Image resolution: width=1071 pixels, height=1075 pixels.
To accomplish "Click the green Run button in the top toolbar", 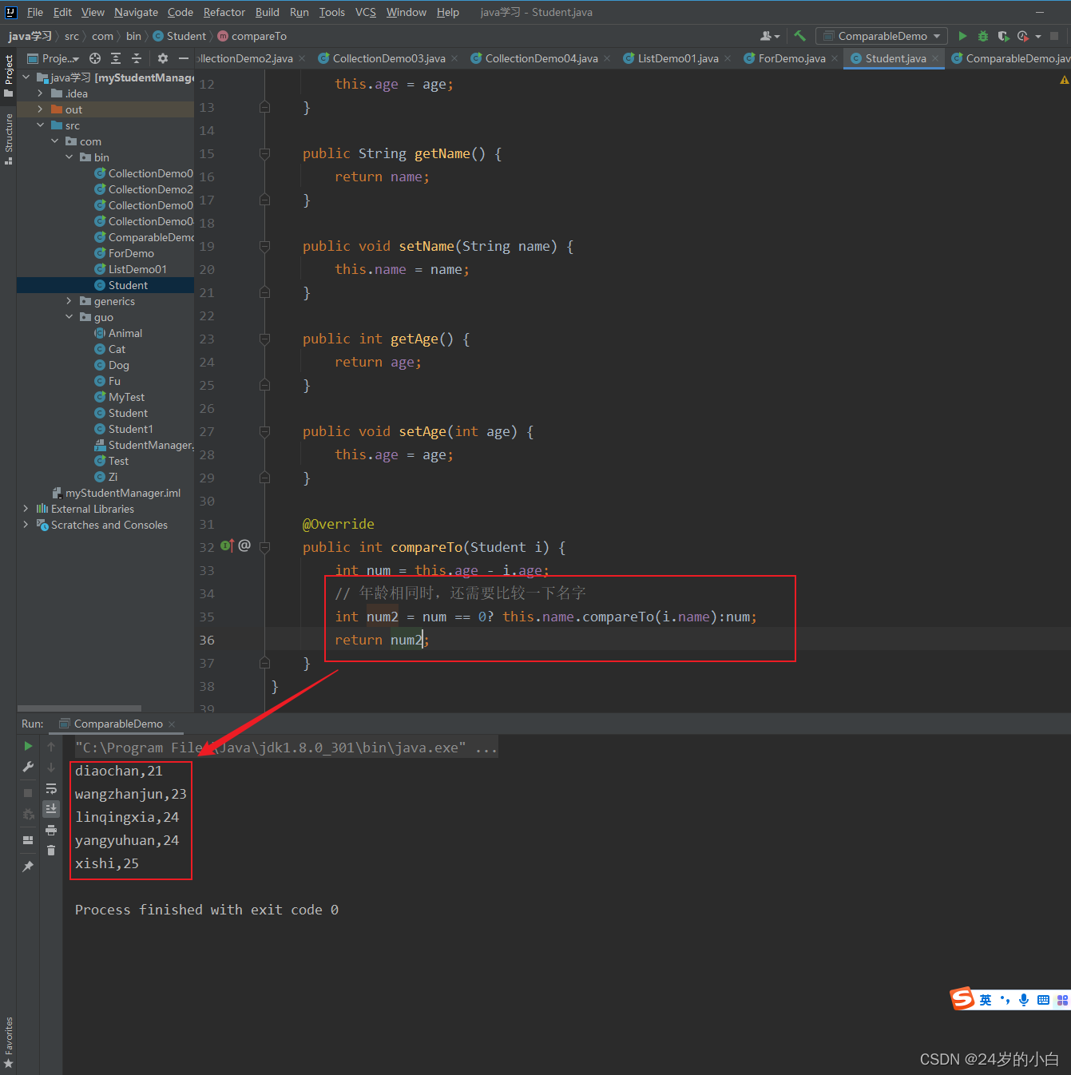I will [962, 36].
